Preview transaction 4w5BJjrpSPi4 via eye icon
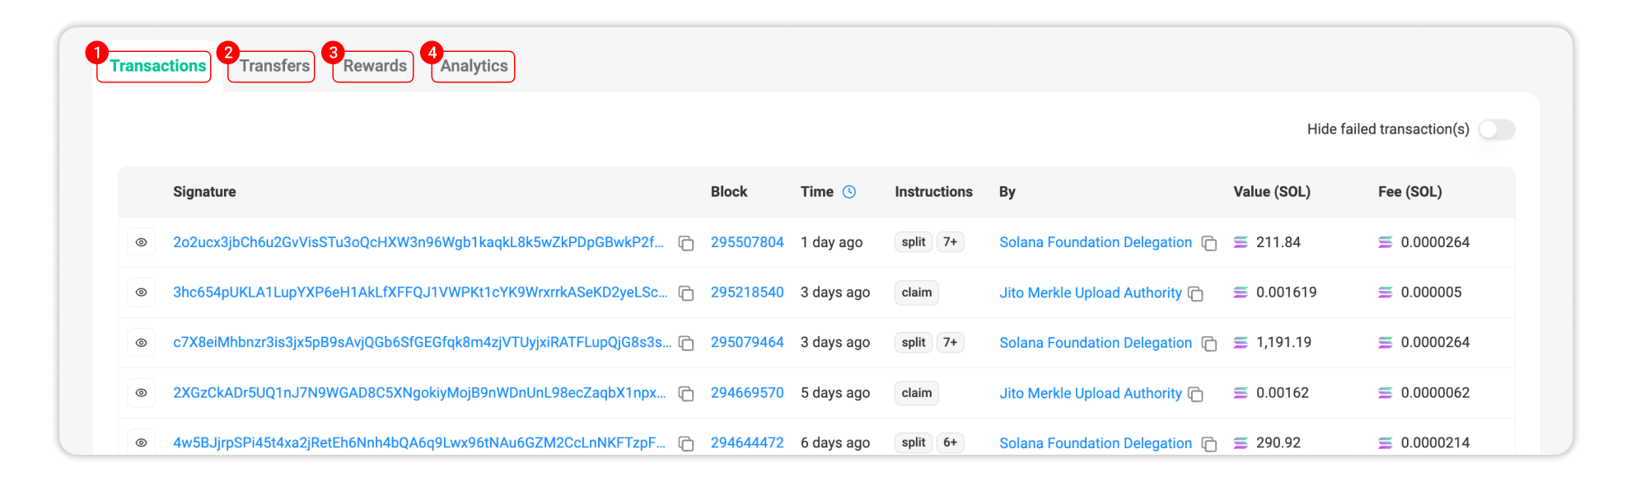 tap(142, 442)
